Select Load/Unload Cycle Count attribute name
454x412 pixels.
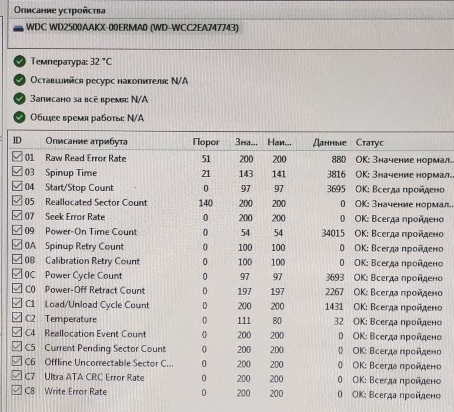[97, 305]
